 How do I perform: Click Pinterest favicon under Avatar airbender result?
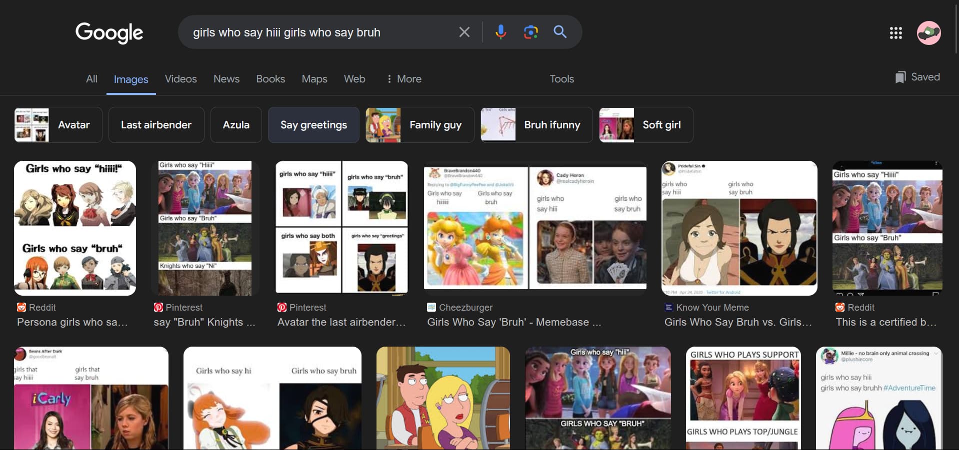[x=282, y=307]
